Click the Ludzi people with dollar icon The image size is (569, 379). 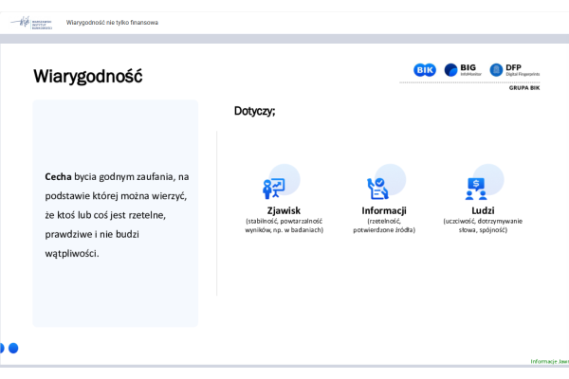(475, 188)
